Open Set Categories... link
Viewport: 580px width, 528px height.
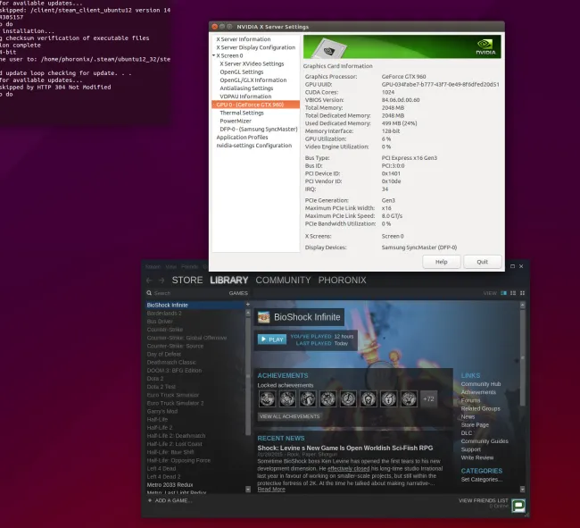[482, 479]
